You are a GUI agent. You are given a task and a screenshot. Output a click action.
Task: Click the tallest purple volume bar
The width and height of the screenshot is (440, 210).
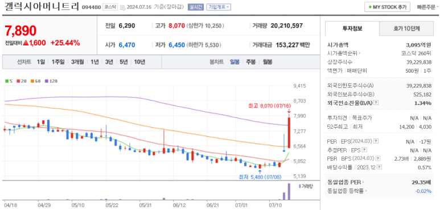pyautogui.click(x=289, y=191)
